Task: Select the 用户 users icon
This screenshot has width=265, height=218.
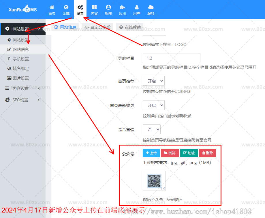Action: pyautogui.click(x=136, y=9)
